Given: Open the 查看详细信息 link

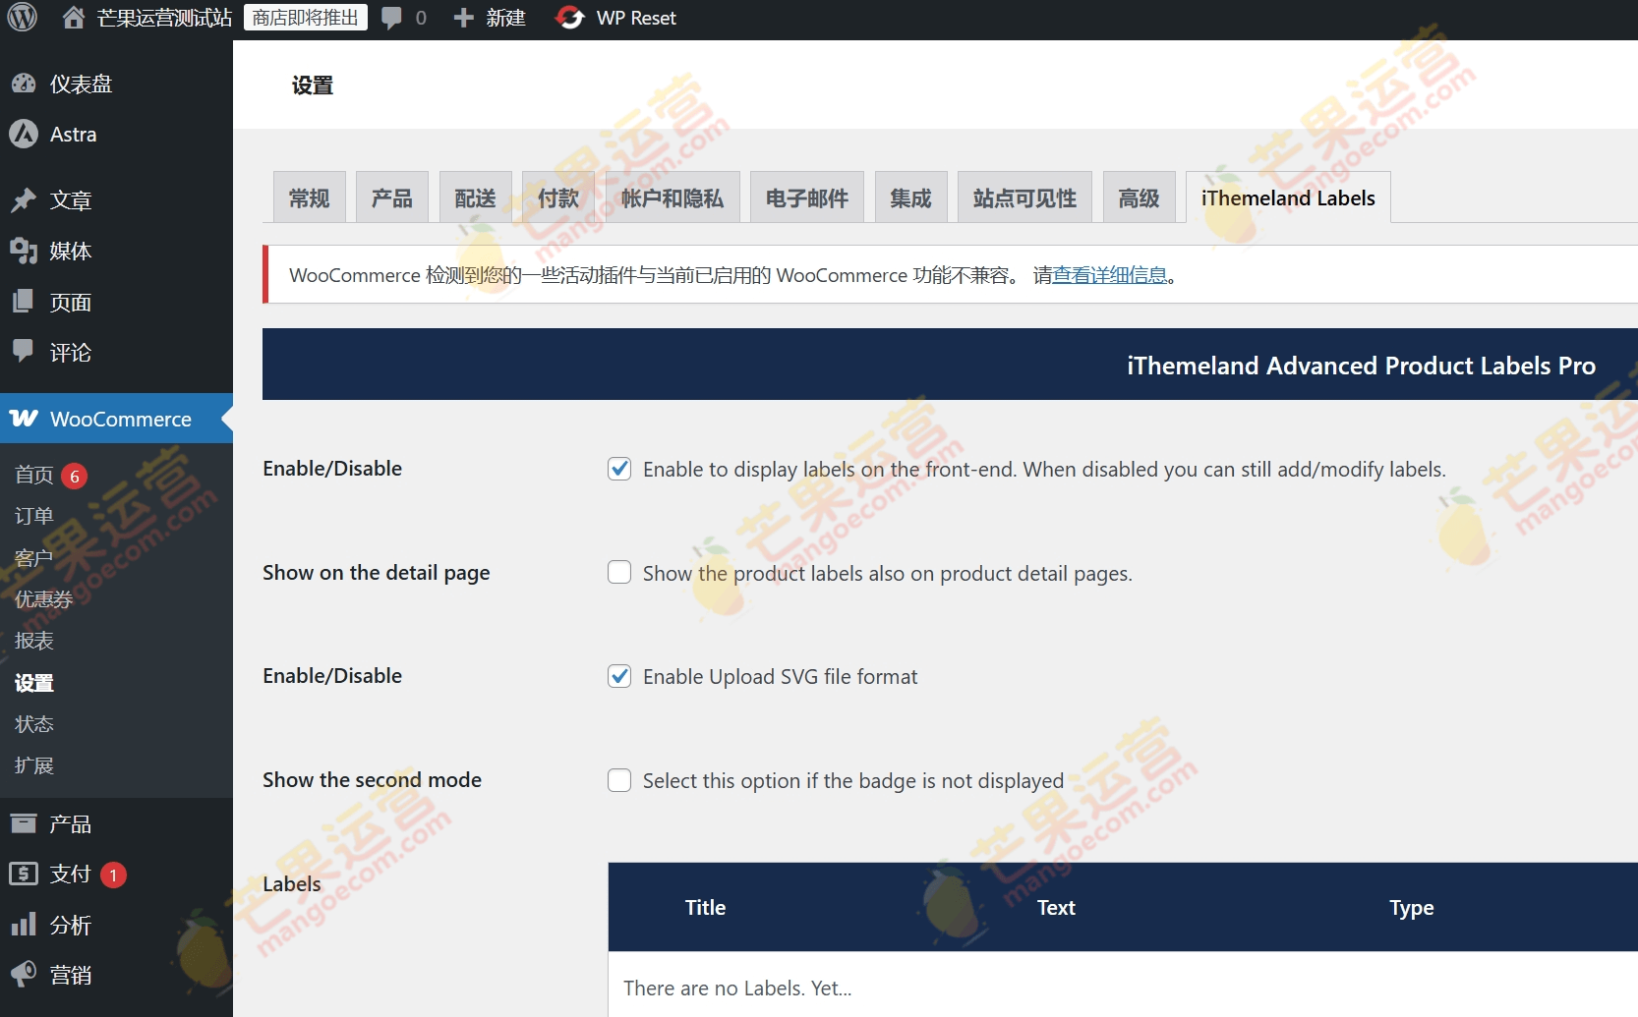Looking at the screenshot, I should point(1110,275).
